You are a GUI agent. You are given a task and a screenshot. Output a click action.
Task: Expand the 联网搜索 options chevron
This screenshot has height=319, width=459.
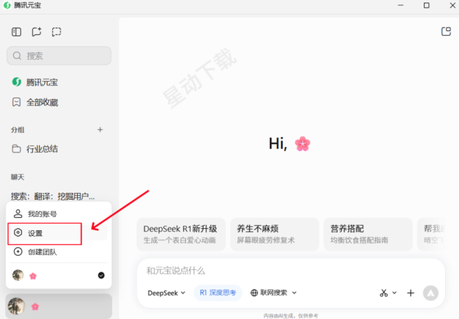[x=295, y=292]
